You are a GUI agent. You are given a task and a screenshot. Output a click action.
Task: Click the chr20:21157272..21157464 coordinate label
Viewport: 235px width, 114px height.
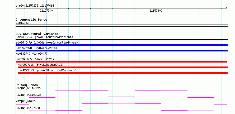35,6
